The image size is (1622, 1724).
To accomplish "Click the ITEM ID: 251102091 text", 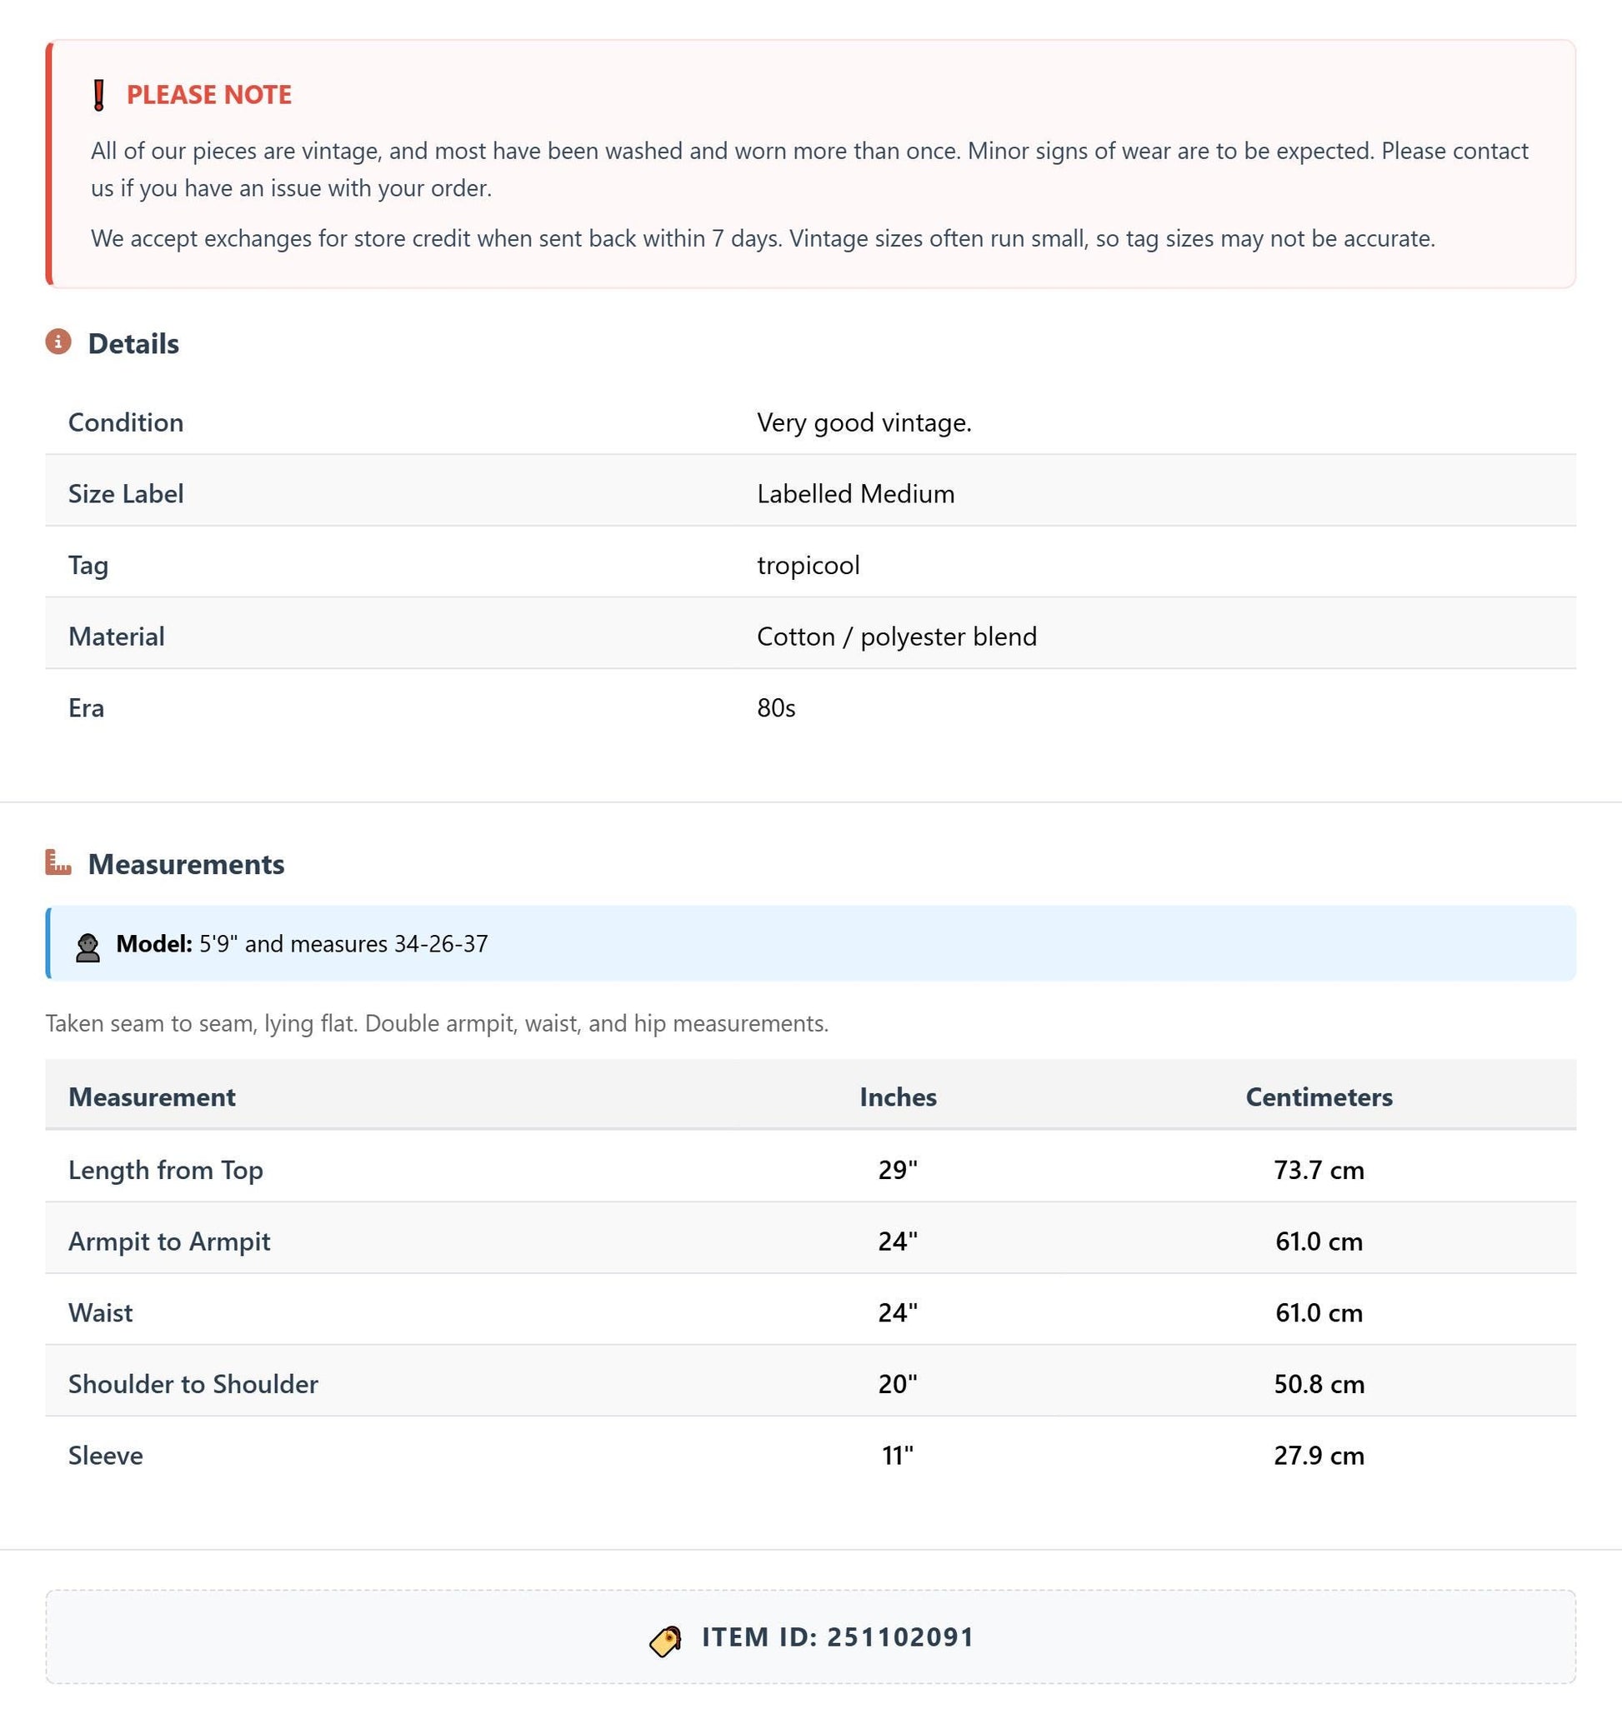I will click(838, 1637).
